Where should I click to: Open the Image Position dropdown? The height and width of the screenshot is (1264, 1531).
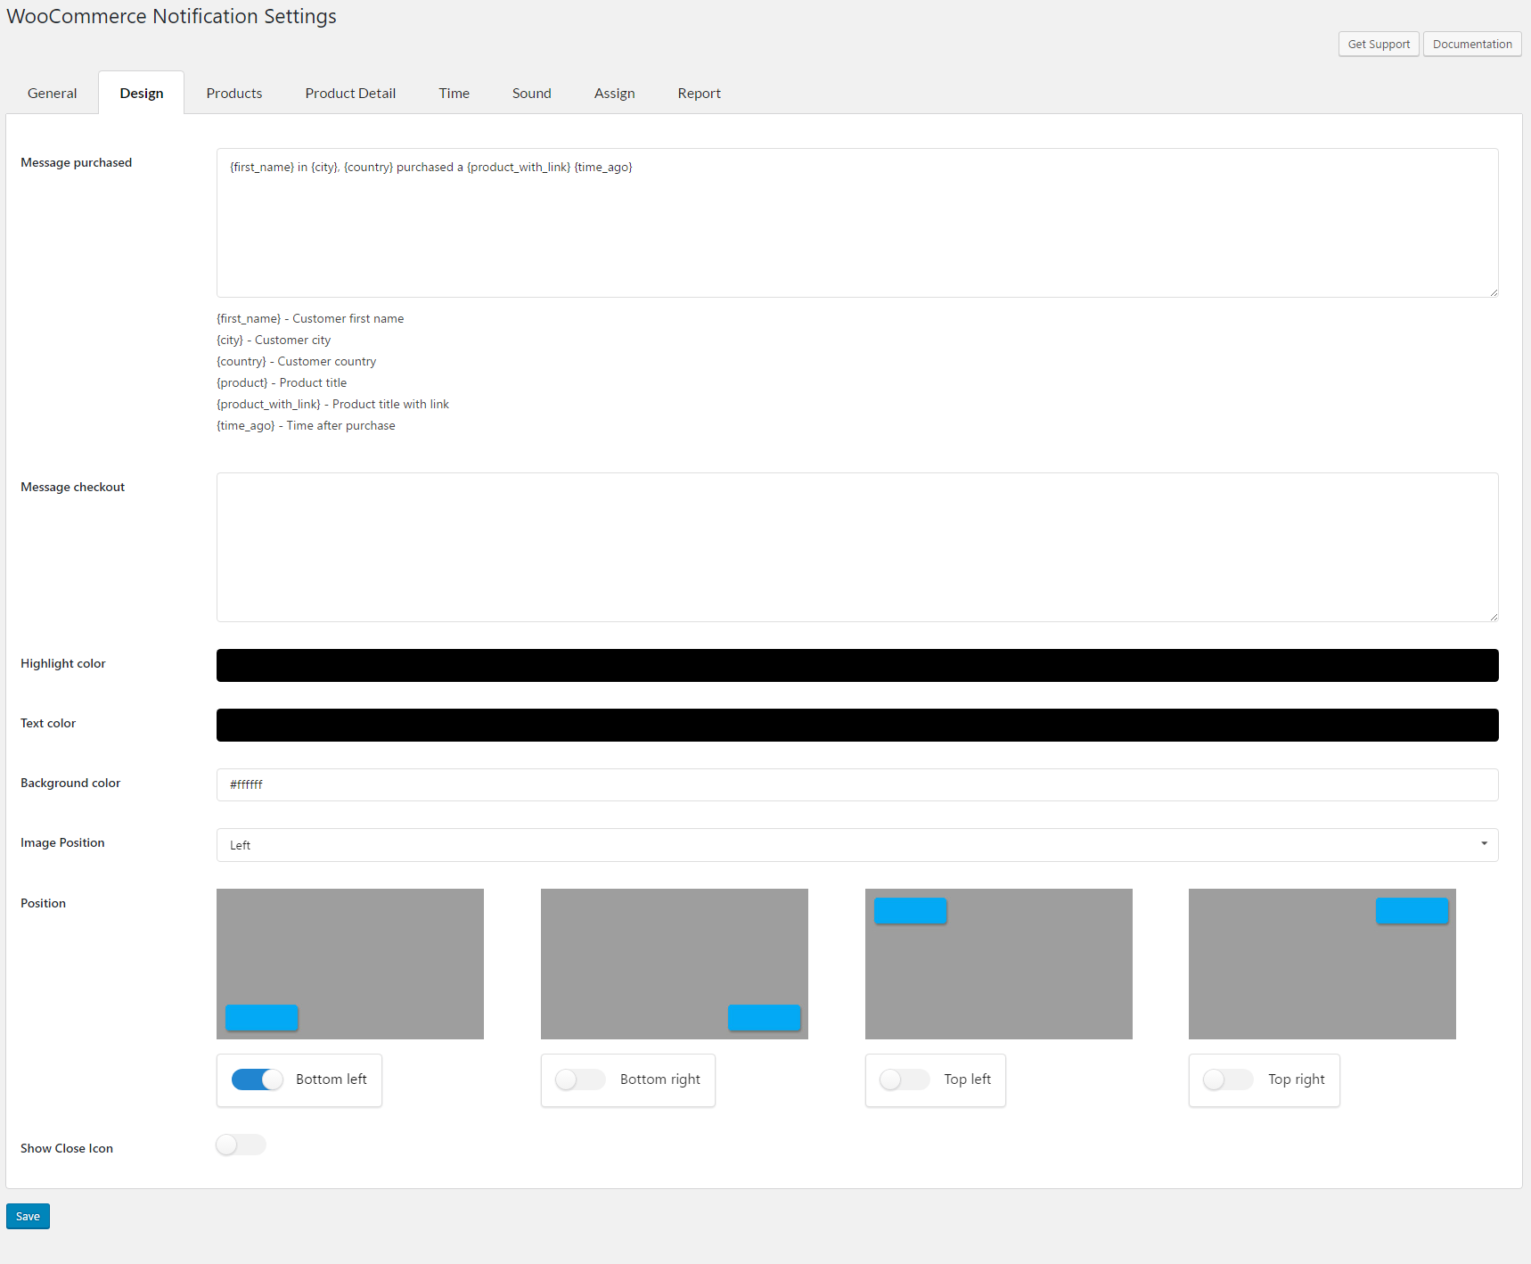pos(856,845)
